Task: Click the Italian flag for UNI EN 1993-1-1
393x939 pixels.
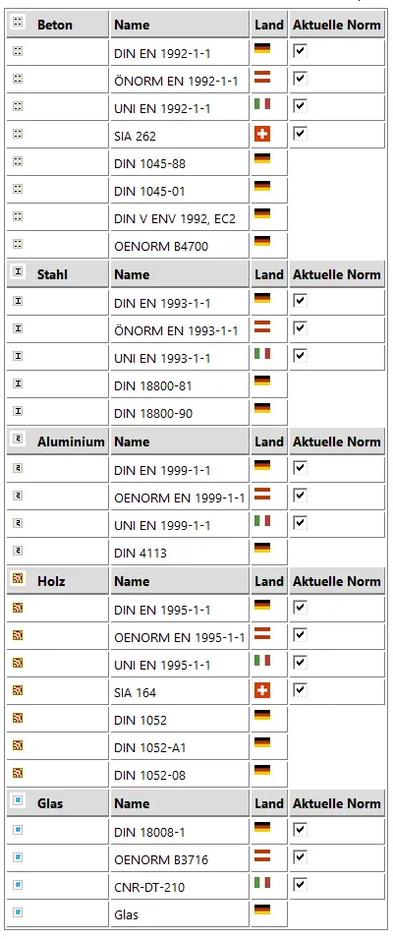Action: click(262, 354)
